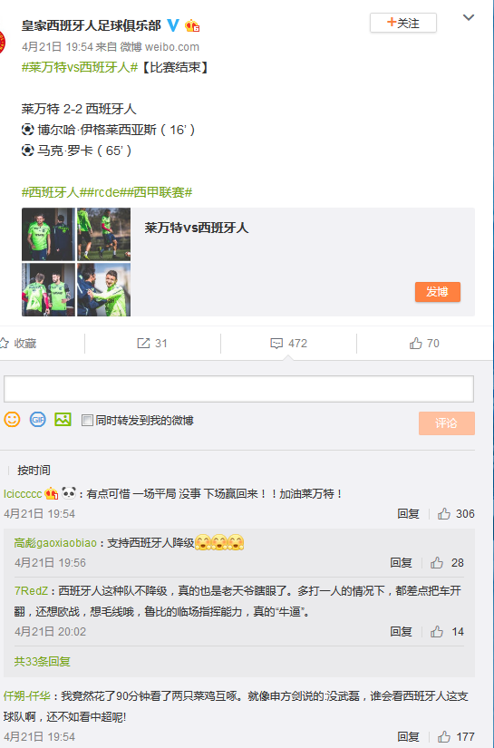
Task: Open the comments counter showing 472
Action: pos(288,344)
